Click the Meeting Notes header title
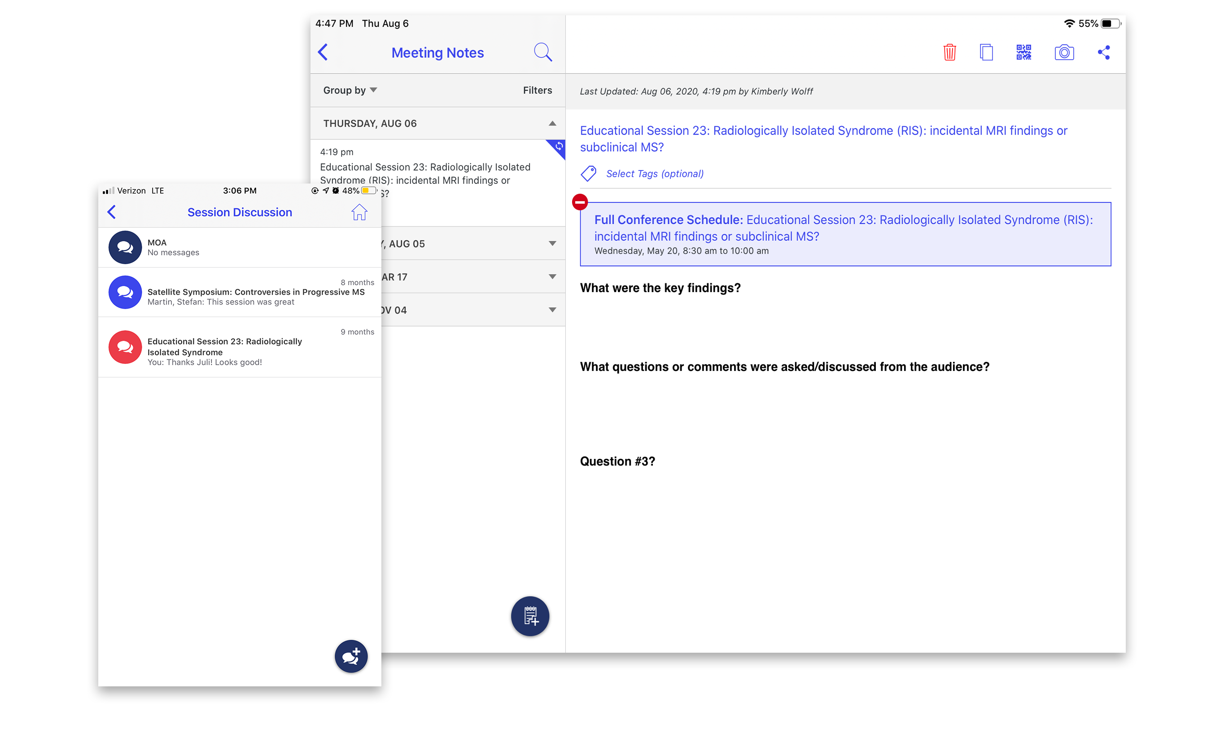Screen dimensions: 1220x729 tap(437, 52)
